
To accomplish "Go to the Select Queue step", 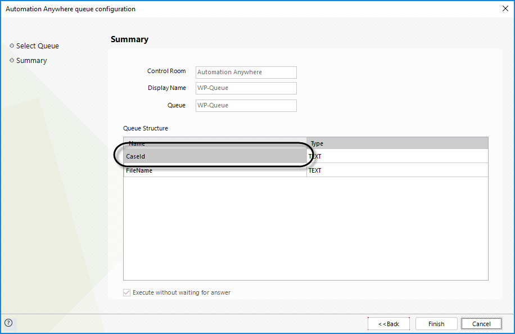I will (x=38, y=46).
